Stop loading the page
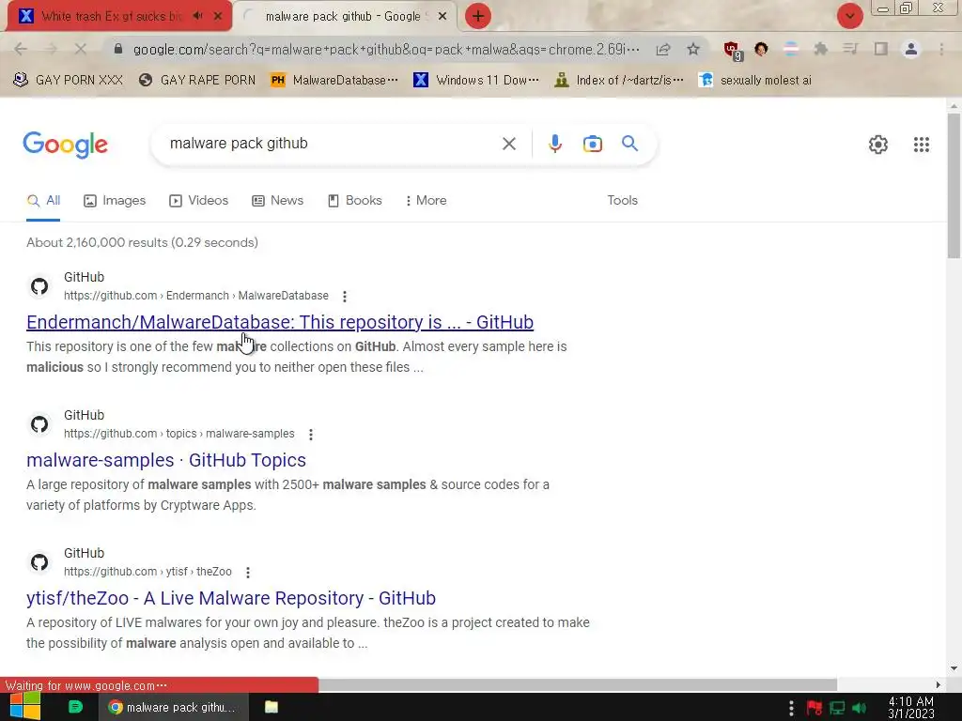 tap(81, 49)
